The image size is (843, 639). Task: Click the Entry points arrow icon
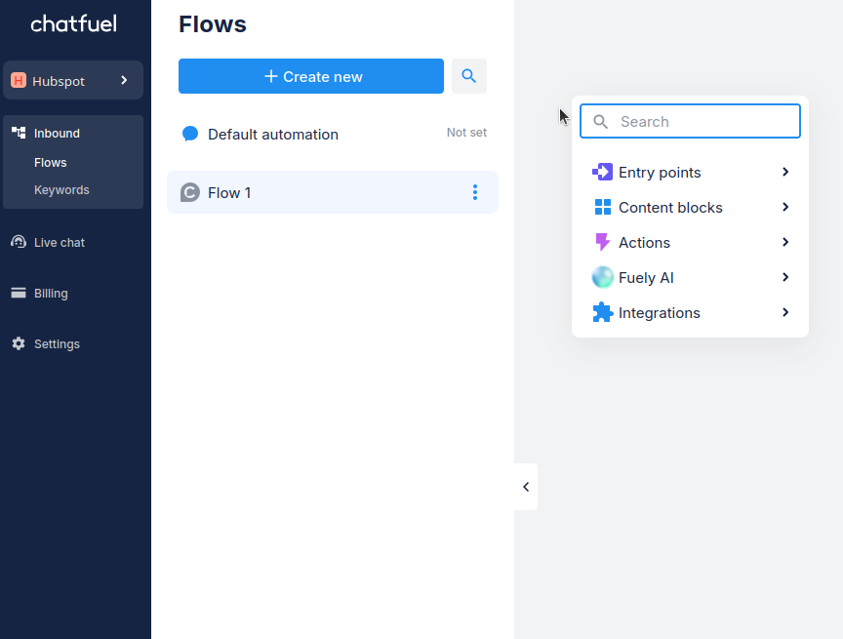(x=602, y=173)
